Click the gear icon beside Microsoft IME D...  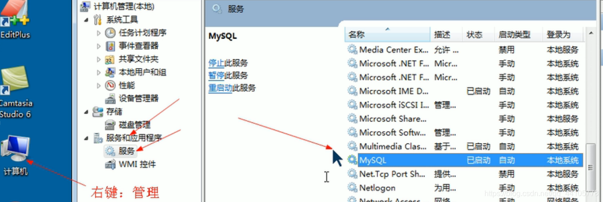352,91
